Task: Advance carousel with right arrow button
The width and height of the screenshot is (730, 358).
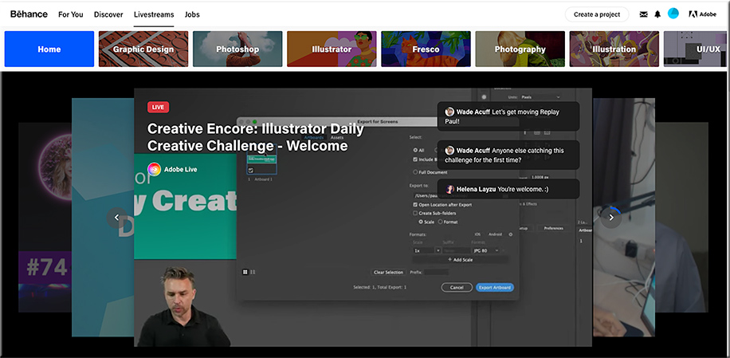Action: pos(611,218)
